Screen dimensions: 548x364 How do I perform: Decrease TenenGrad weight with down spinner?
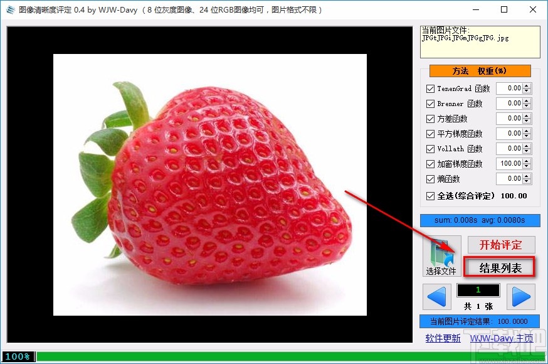click(527, 91)
